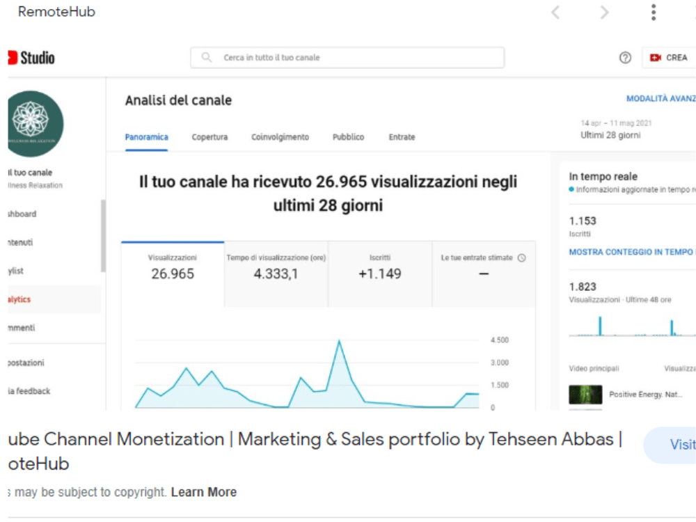Select the Visualizzazioni 26.965 metric card
Viewport: 696px width, 522px height.
pyautogui.click(x=173, y=274)
